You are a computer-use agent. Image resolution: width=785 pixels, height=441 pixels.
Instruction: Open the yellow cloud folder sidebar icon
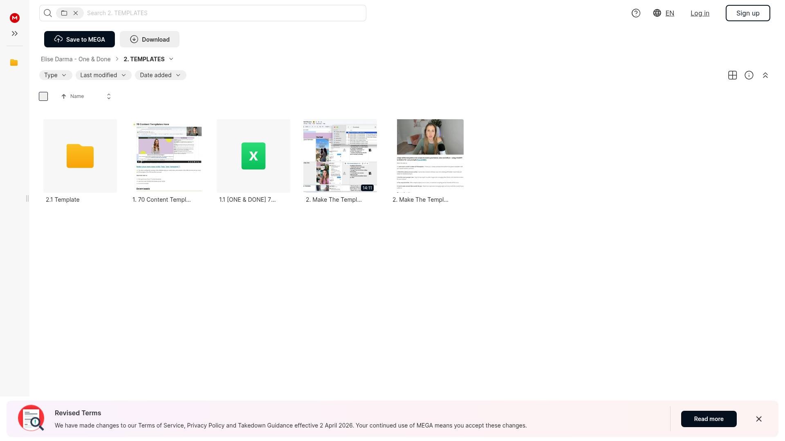point(14,62)
